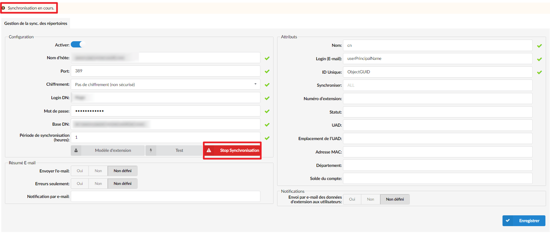Open Gestion de la sync. des répertoires tab
The image size is (550, 233).
[36, 24]
